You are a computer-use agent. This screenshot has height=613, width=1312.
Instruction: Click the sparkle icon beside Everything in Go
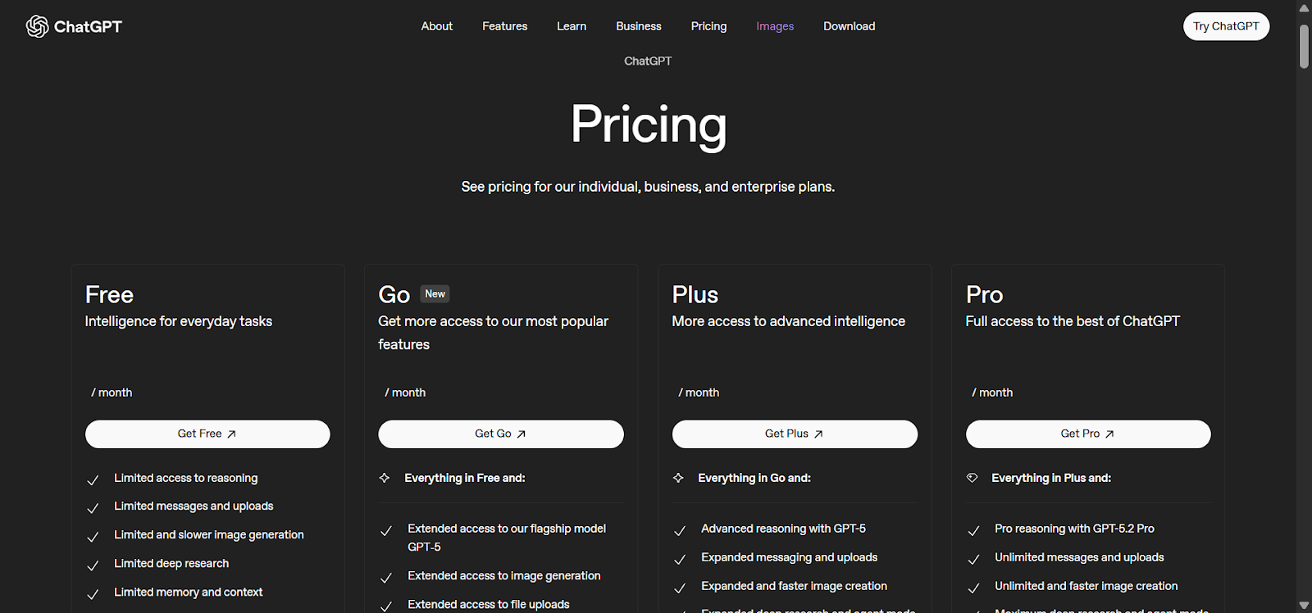coord(678,478)
